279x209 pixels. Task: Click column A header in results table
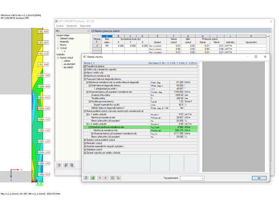tap(107, 36)
